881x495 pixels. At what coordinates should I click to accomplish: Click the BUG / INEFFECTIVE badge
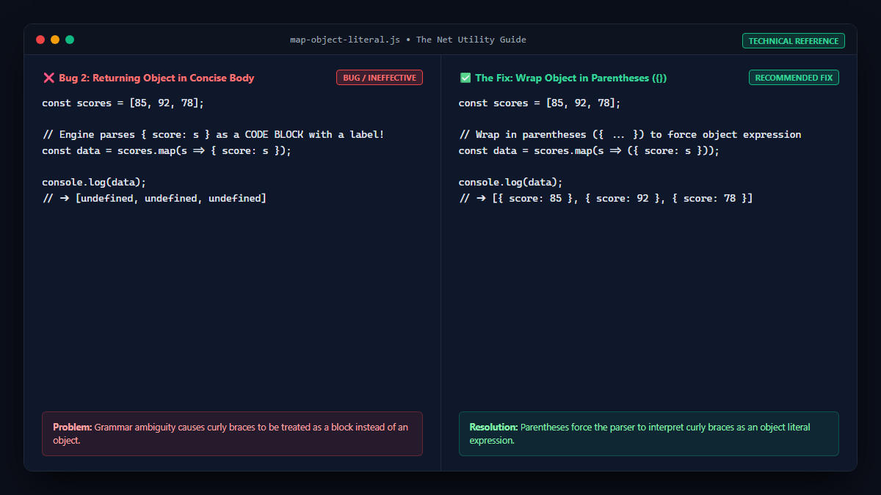[x=380, y=78]
